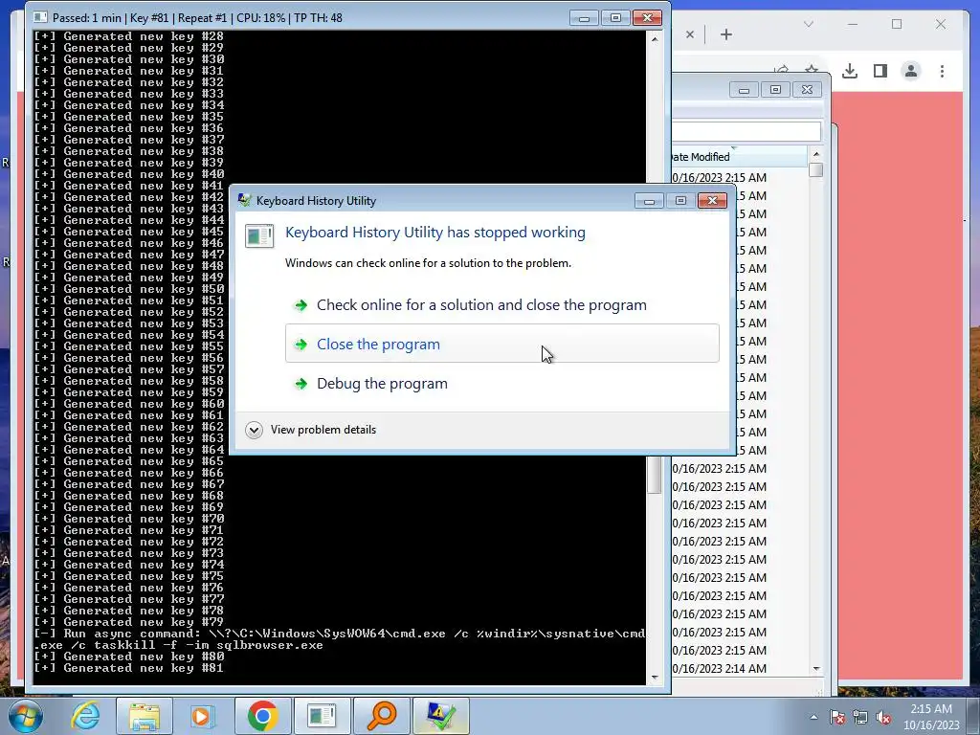Toggle Chrome side panel icon
The image size is (980, 735).
pyautogui.click(x=880, y=71)
